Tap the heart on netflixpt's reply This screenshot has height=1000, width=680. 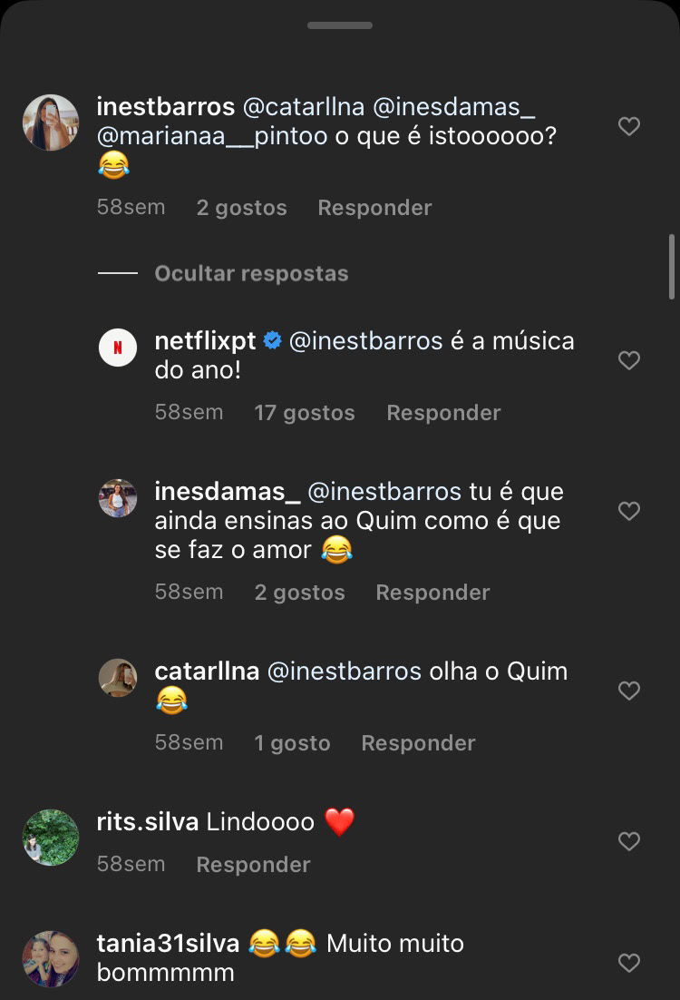click(629, 360)
